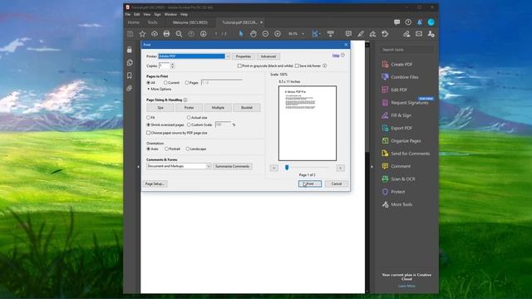Click the printer icon in Acrobat toolbar
The width and height of the screenshot is (532, 299).
point(166,34)
